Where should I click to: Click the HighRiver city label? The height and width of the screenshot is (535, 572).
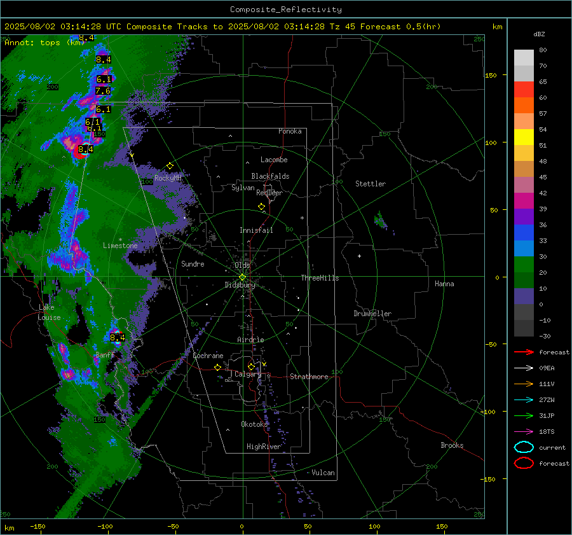pos(264,447)
